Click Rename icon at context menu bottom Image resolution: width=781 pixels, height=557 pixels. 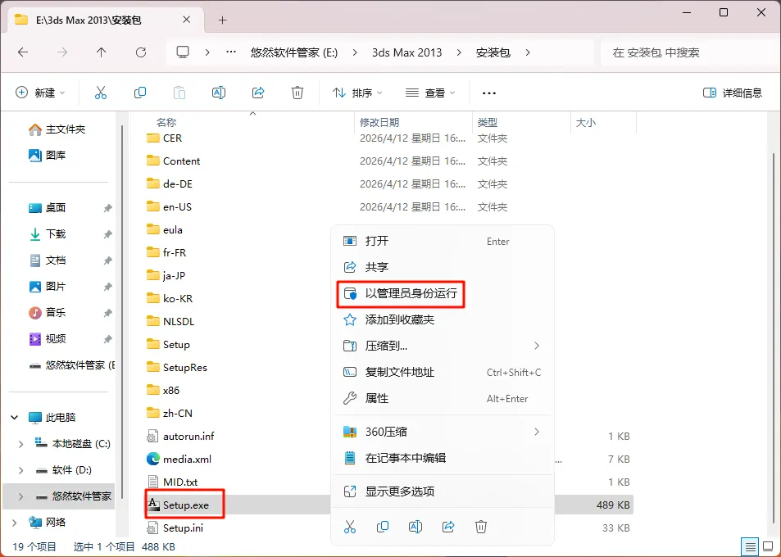click(x=415, y=527)
